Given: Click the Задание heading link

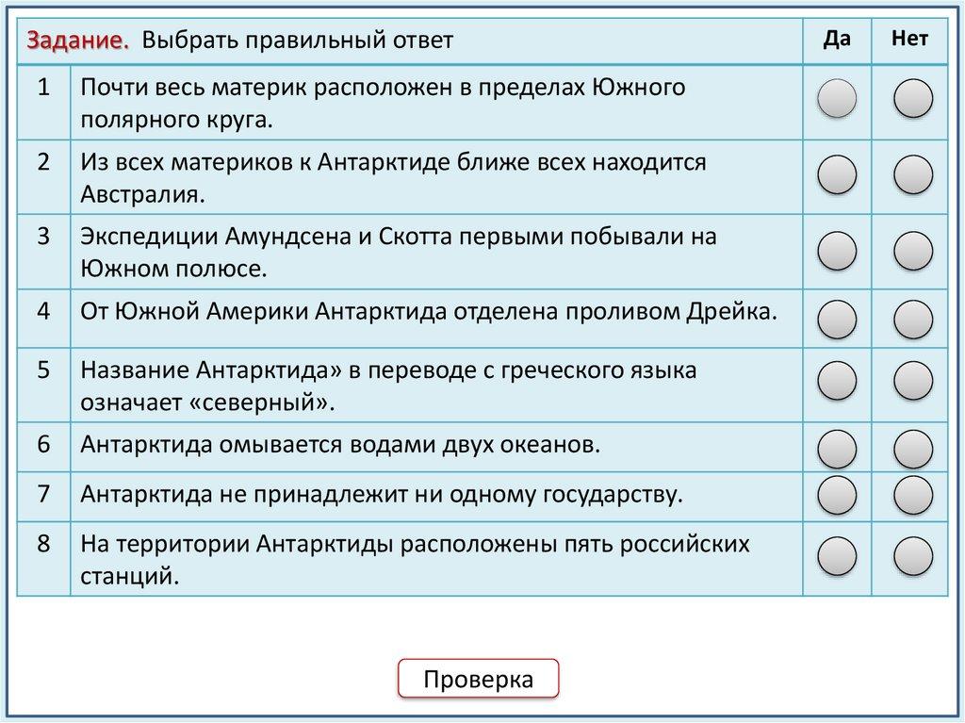Looking at the screenshot, I should click(78, 41).
